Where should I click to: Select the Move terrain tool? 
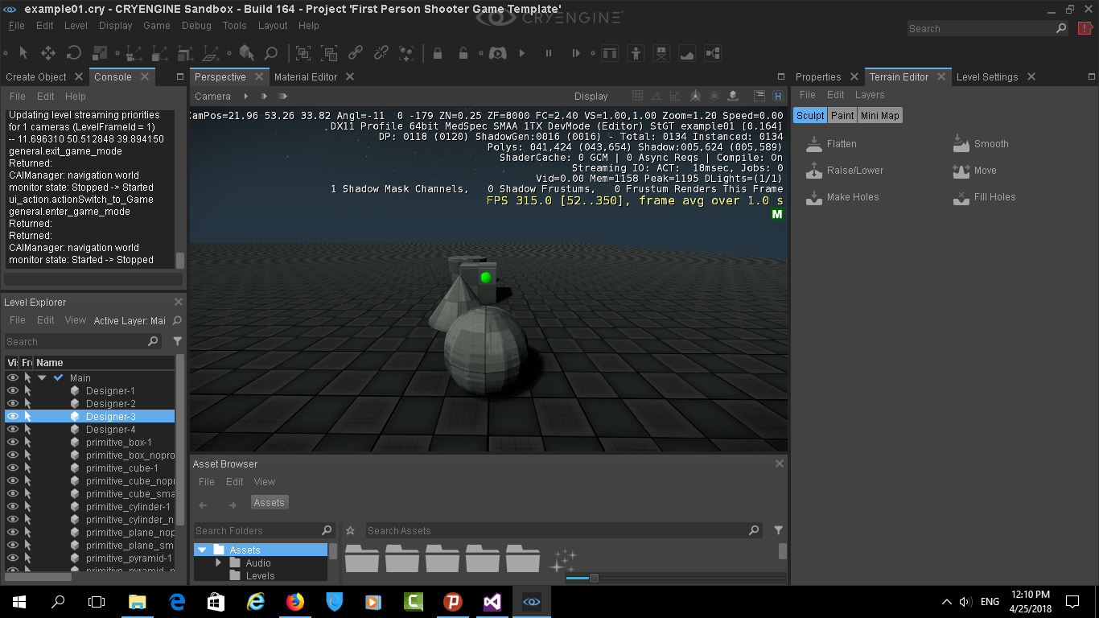(x=974, y=171)
